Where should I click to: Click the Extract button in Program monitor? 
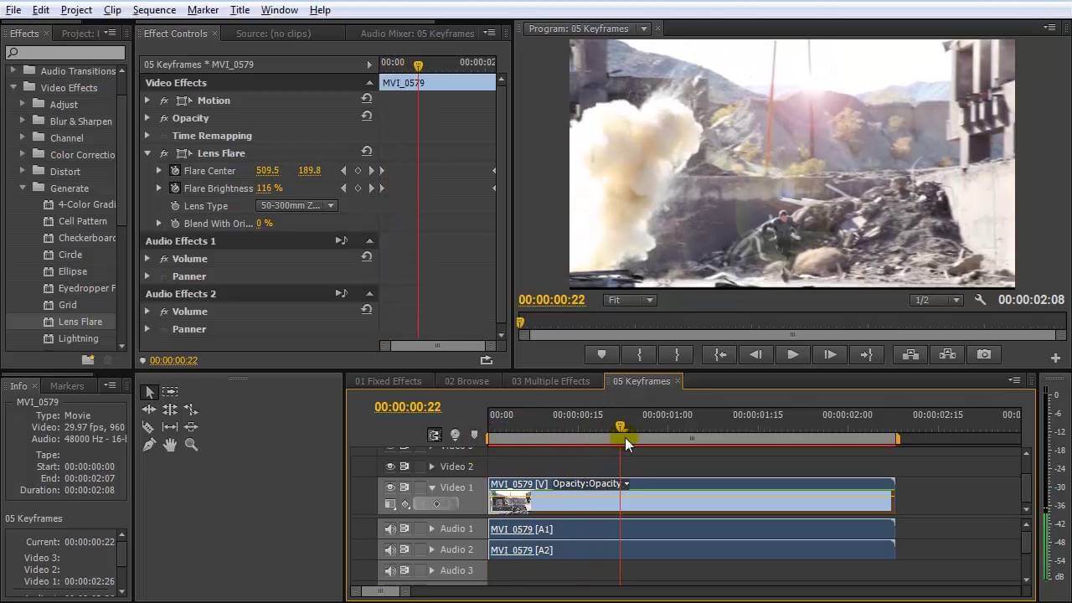(x=947, y=354)
